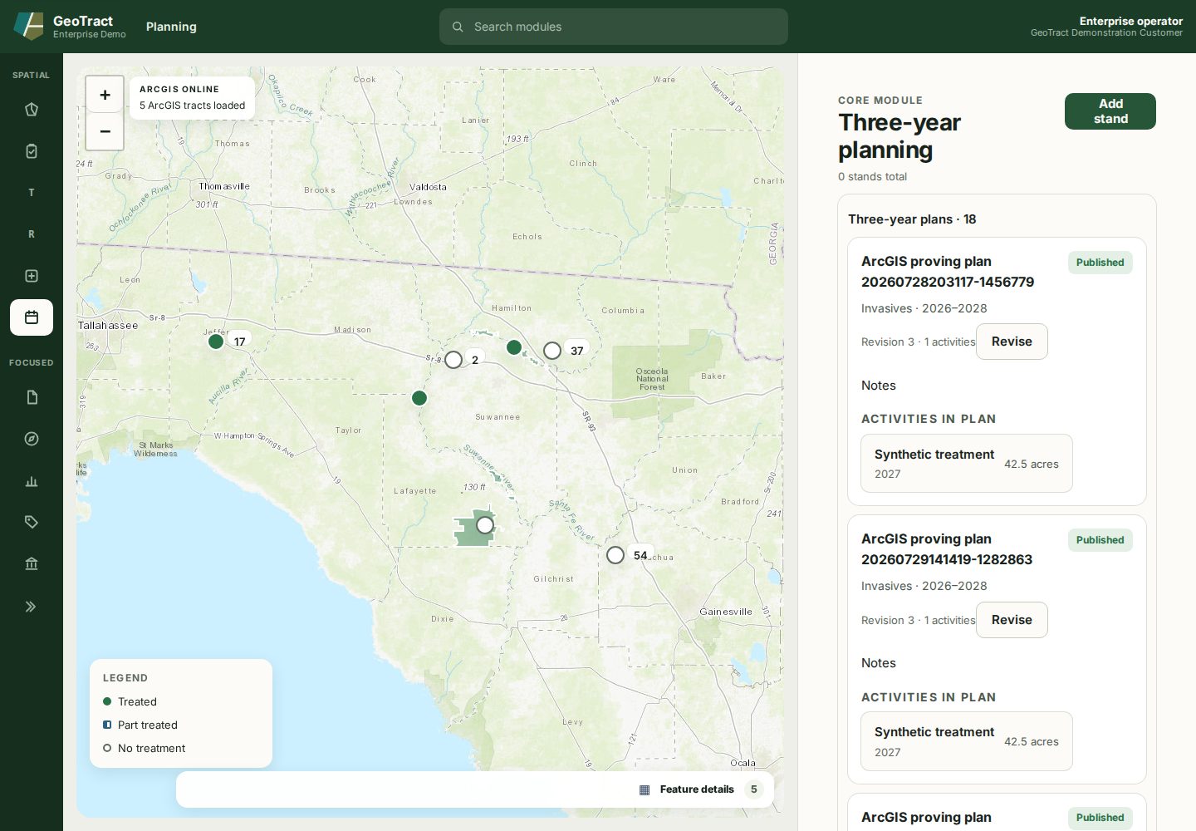Click Published badge on first plan
Viewport: 1196px width, 831px height.
click(x=1100, y=263)
